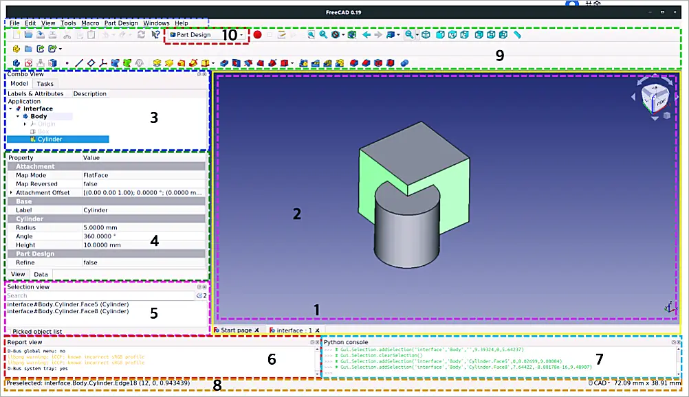Collapse the Interface document tree node

coord(10,109)
